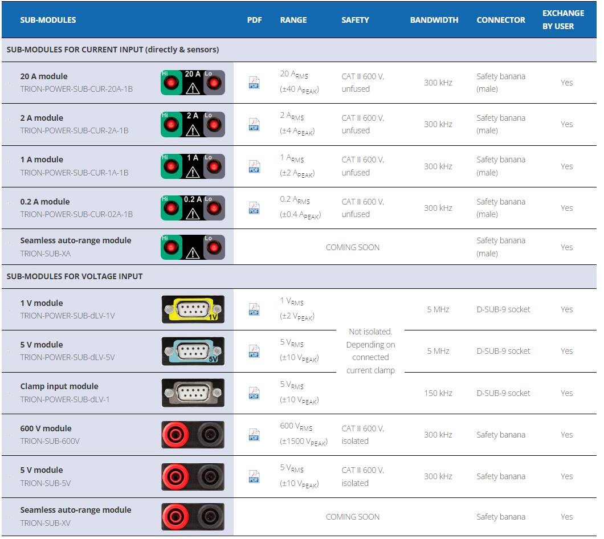Click the SUB-MODULES column header
Image resolution: width=604 pixels, height=539 pixels.
pos(48,20)
